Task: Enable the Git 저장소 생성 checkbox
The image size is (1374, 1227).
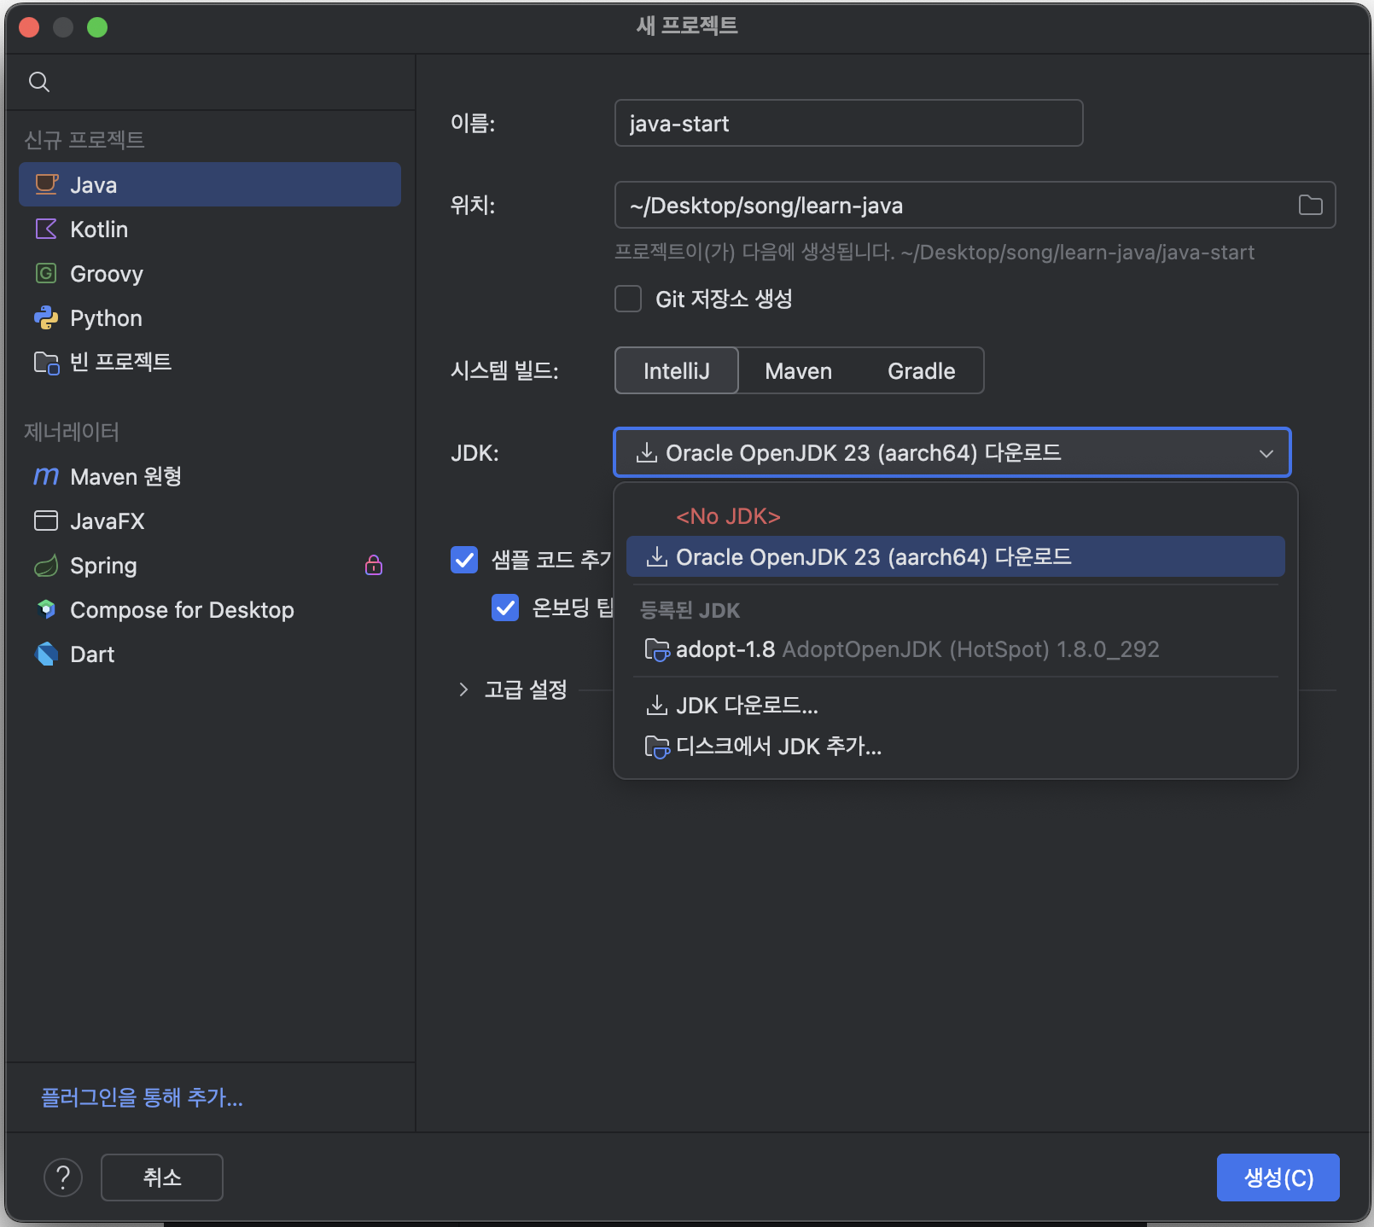Action: pyautogui.click(x=628, y=299)
